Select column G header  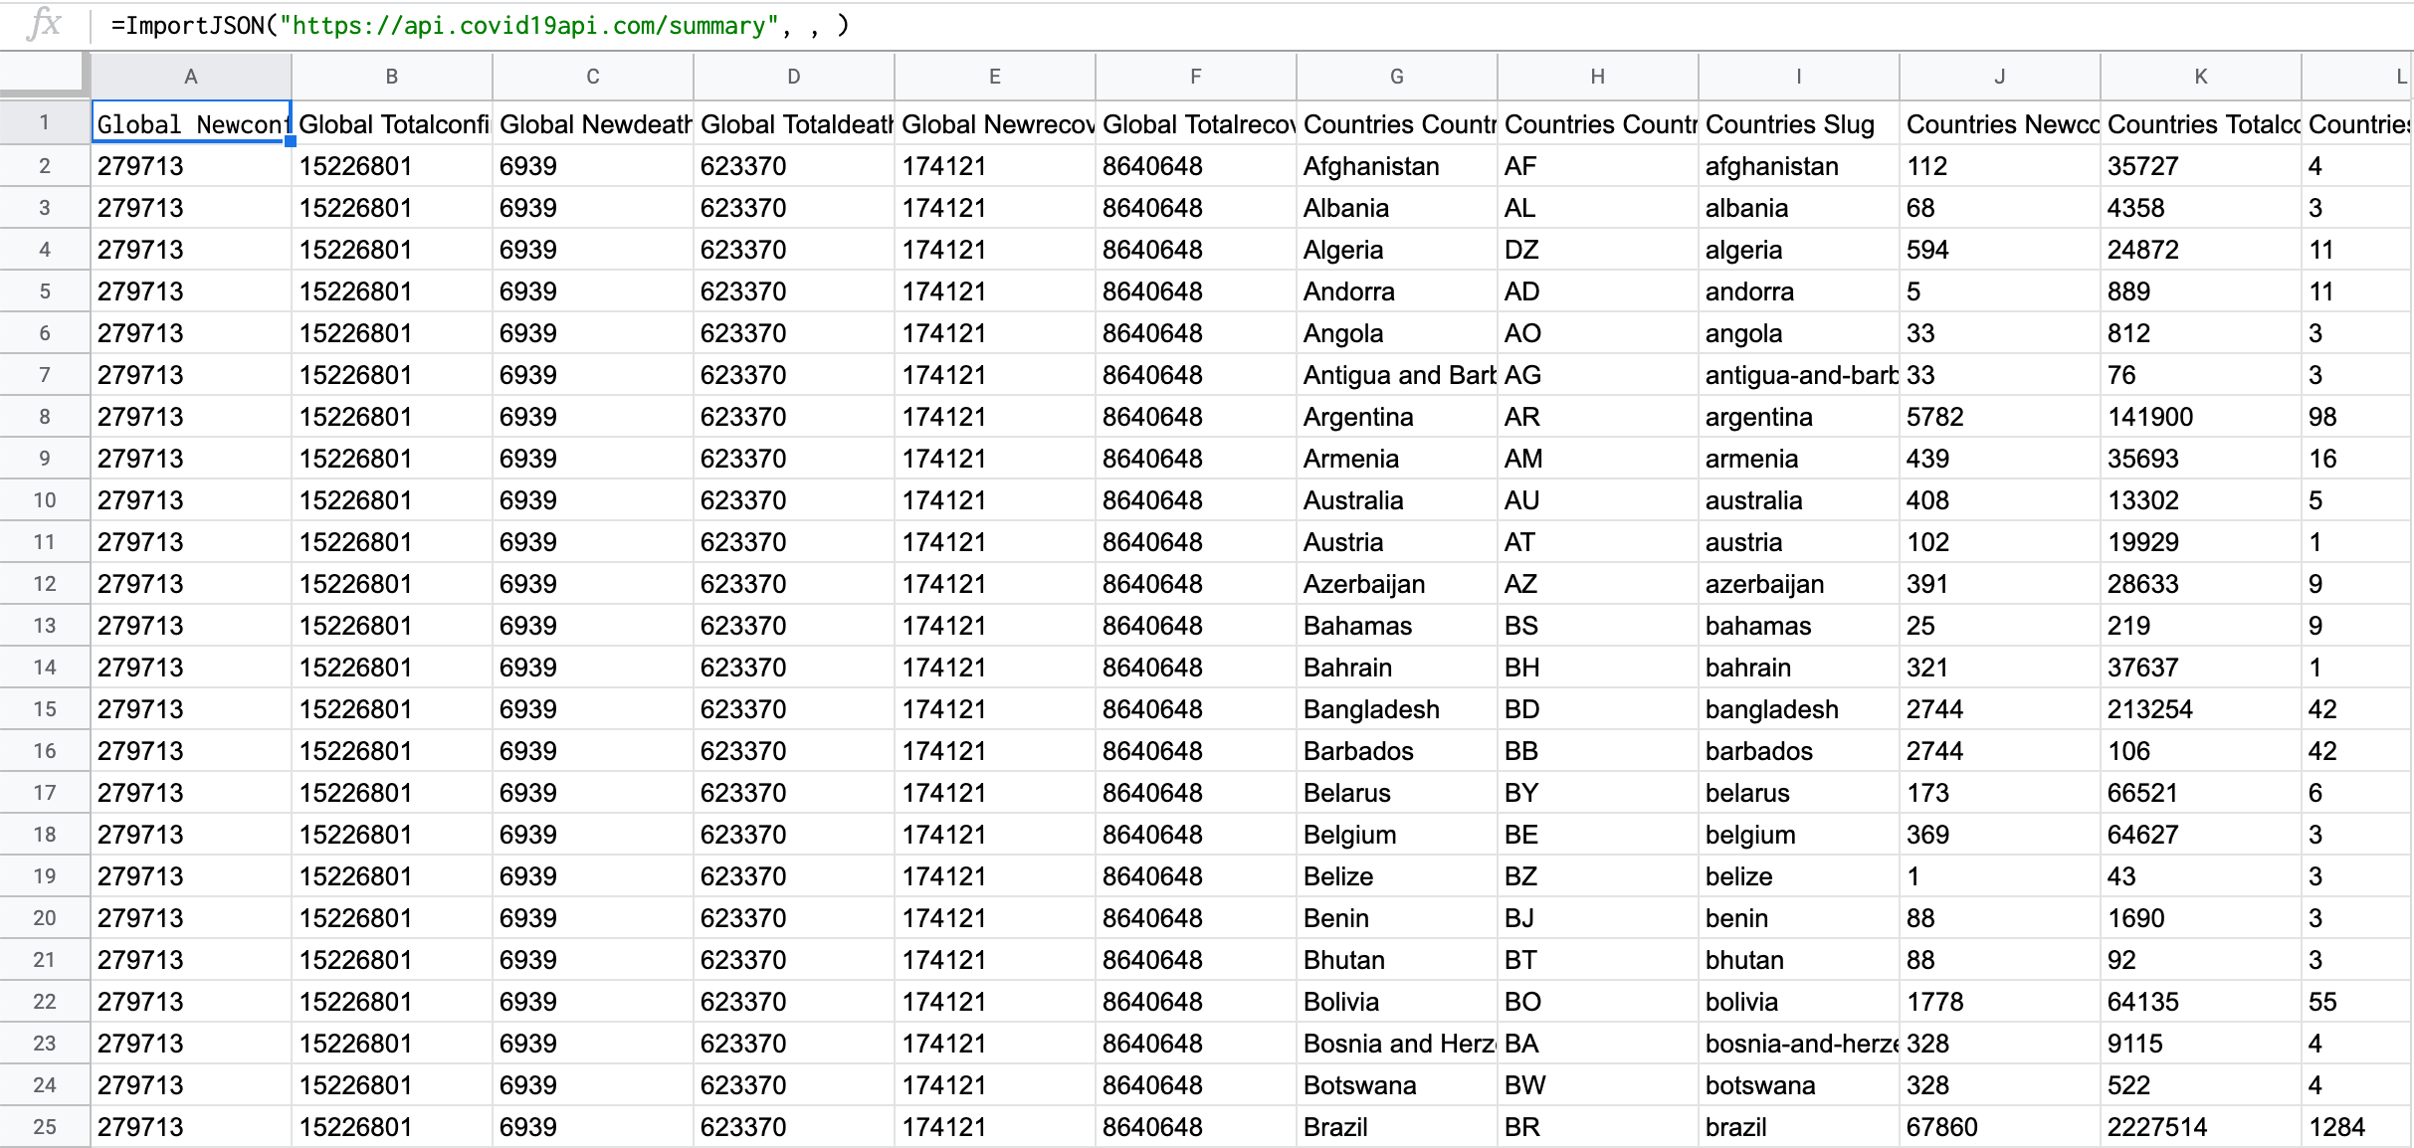click(1395, 77)
